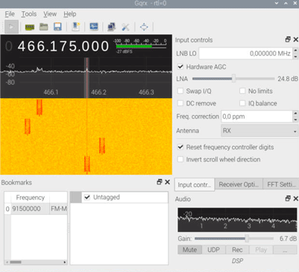The width and height of the screenshot is (299, 272).
Task: Undock the Input controls panel
Action: pos(288,39)
